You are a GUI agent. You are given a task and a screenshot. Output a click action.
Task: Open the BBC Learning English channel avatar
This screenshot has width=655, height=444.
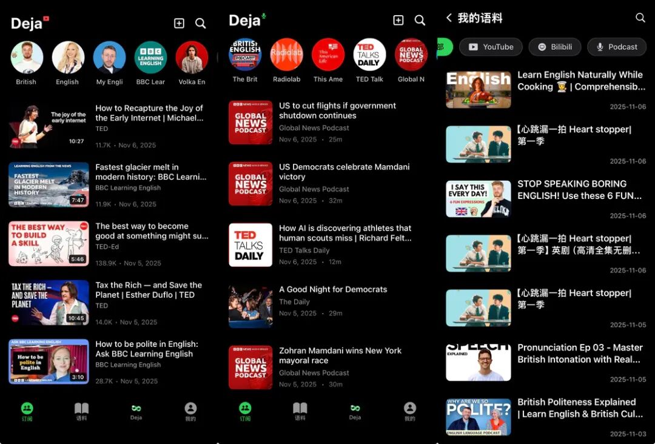(150, 58)
